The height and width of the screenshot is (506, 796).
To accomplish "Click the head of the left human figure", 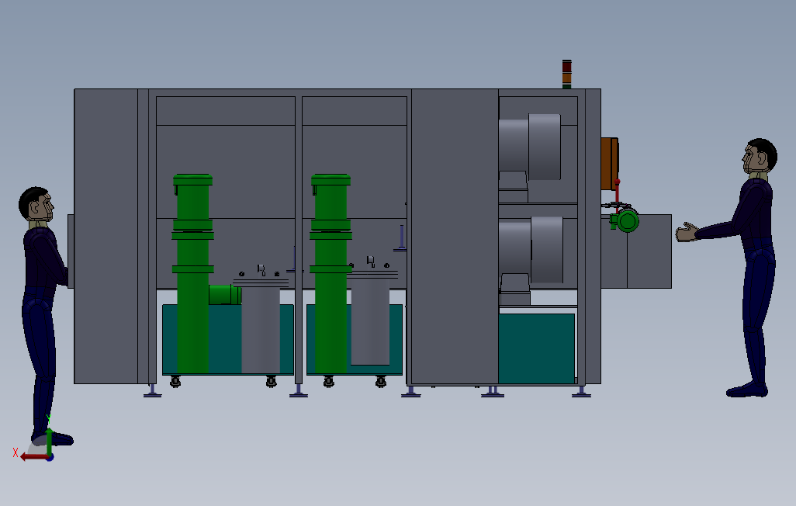I will pyautogui.click(x=36, y=205).
